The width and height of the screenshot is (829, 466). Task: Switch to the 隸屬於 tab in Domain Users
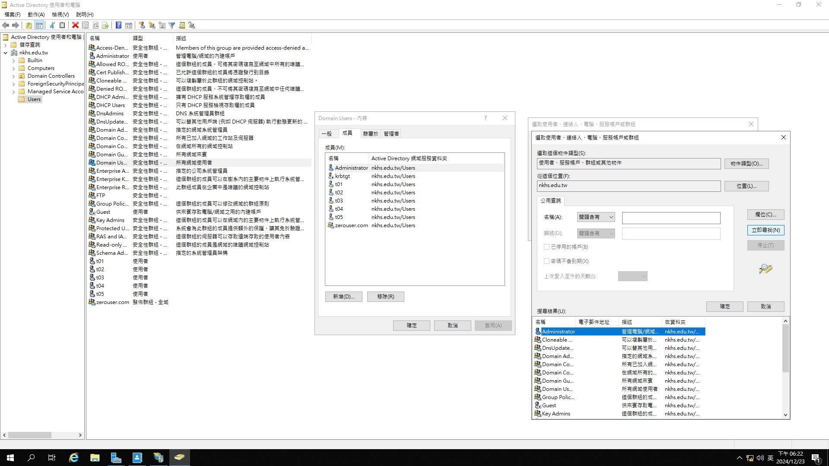[370, 134]
